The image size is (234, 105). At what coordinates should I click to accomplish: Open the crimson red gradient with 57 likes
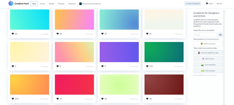(74, 85)
